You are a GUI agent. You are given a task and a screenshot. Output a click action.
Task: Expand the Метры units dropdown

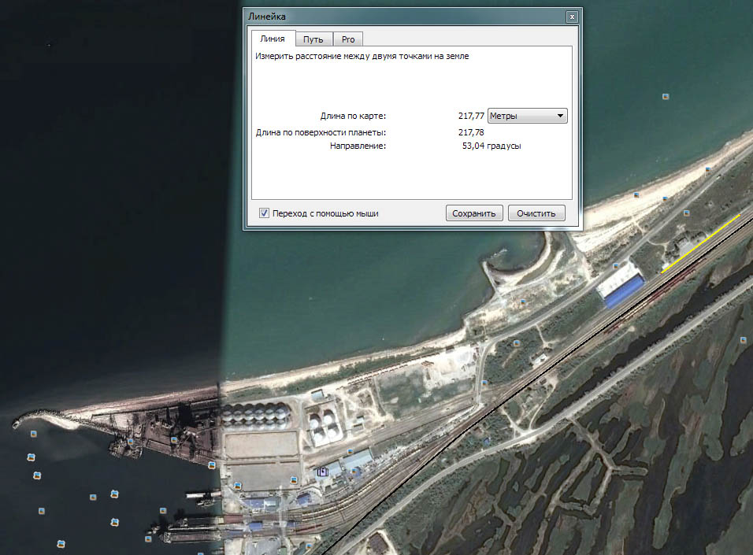pyautogui.click(x=528, y=116)
